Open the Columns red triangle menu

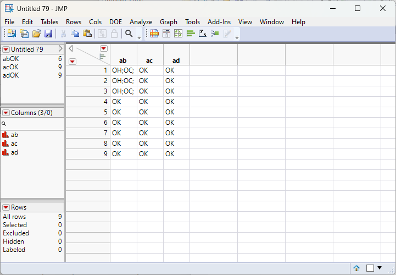[6, 113]
